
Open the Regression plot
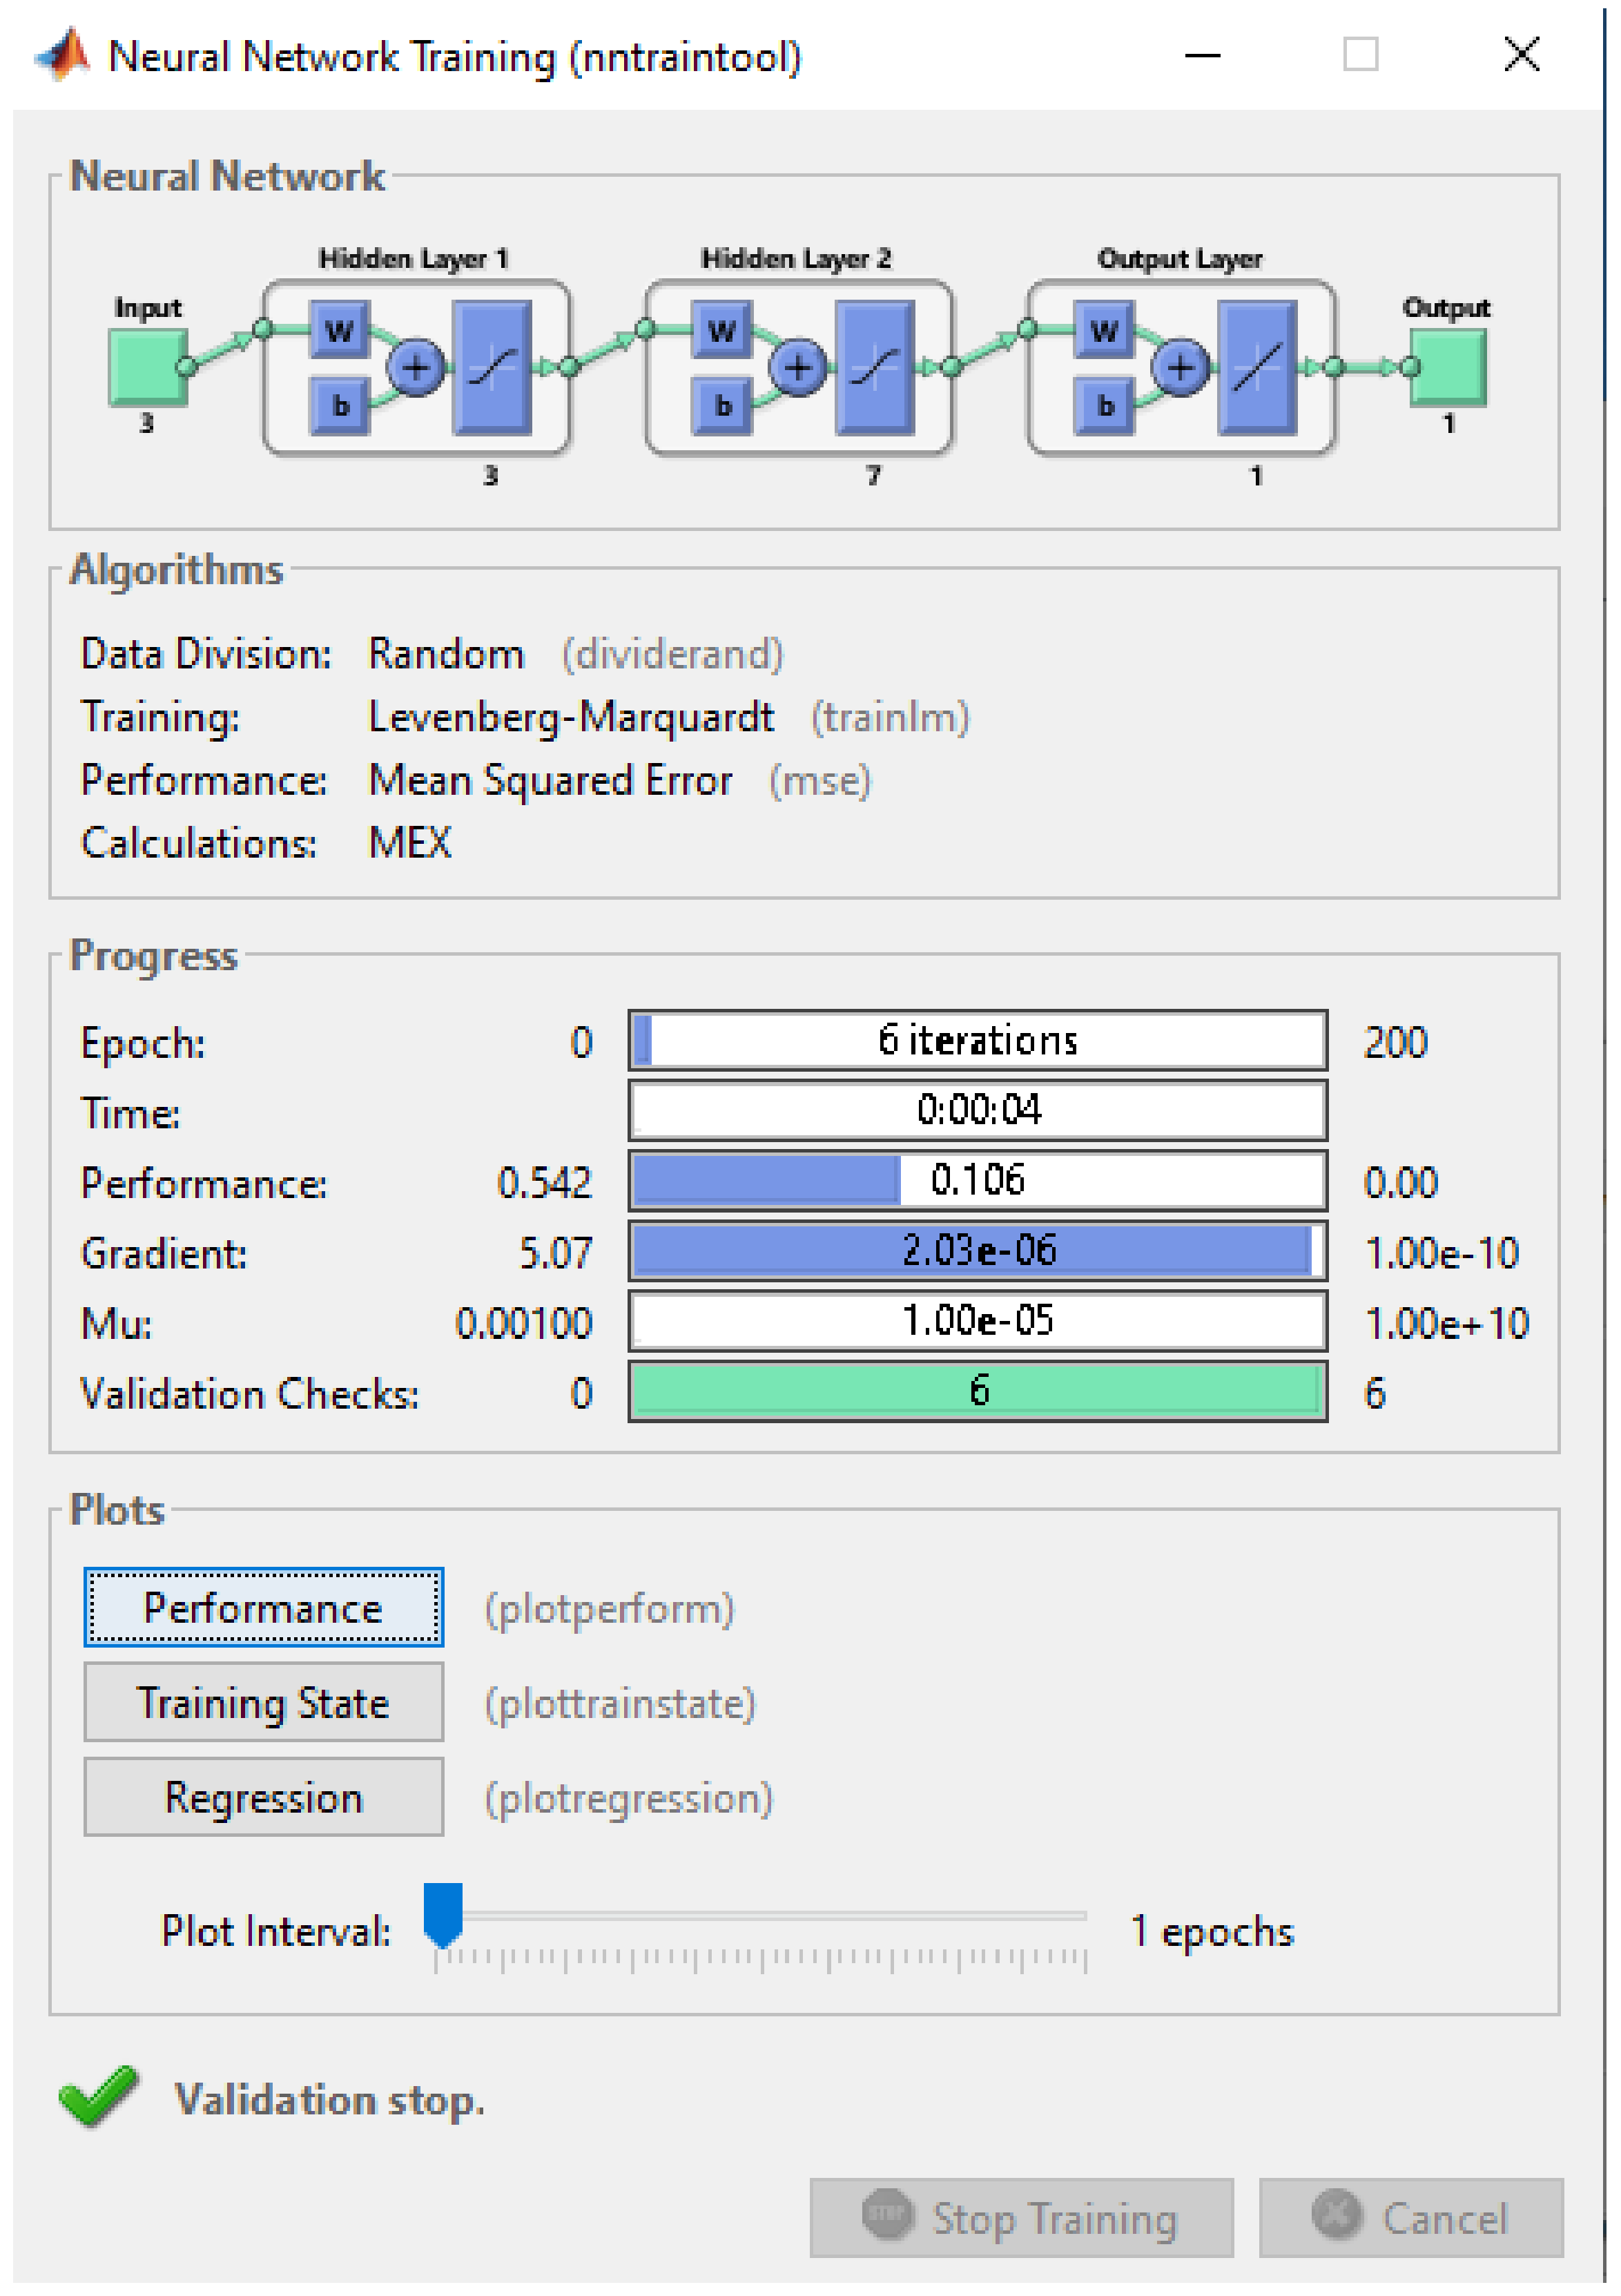[263, 1797]
